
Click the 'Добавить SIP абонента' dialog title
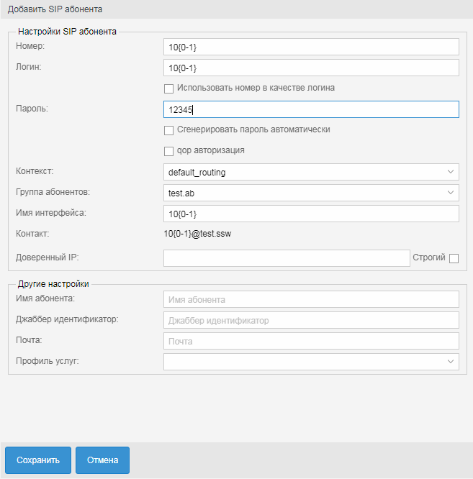pos(55,9)
